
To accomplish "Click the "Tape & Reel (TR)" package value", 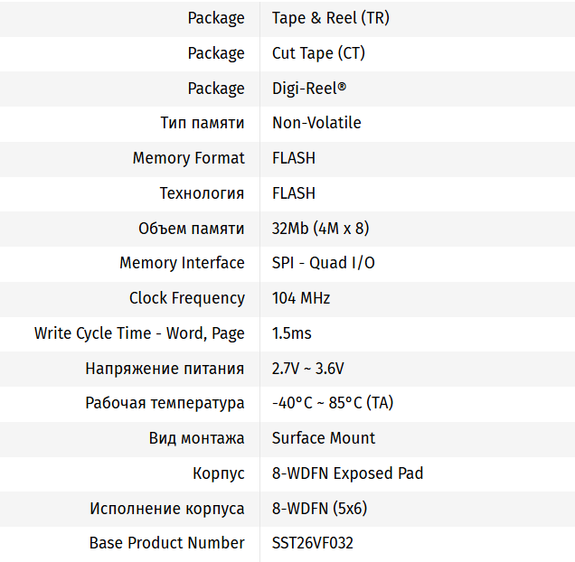I will tap(330, 18).
